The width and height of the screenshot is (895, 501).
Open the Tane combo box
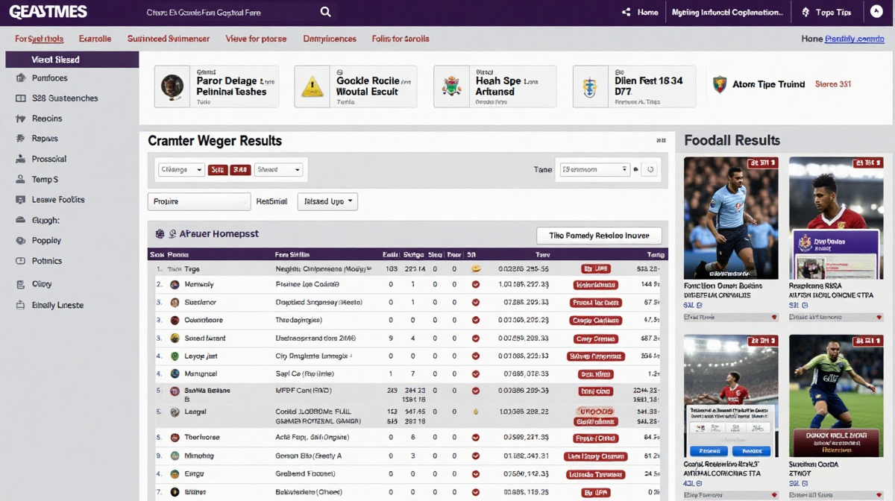(594, 170)
